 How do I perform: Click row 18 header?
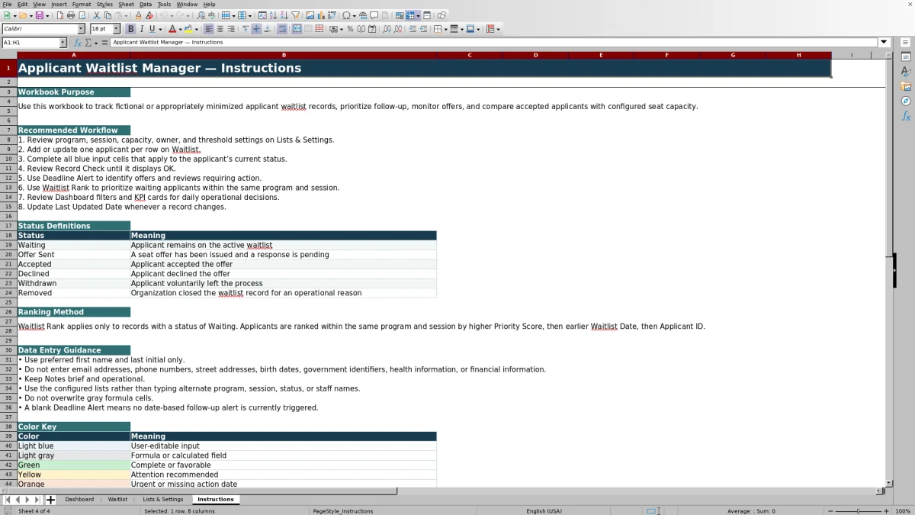coord(8,236)
